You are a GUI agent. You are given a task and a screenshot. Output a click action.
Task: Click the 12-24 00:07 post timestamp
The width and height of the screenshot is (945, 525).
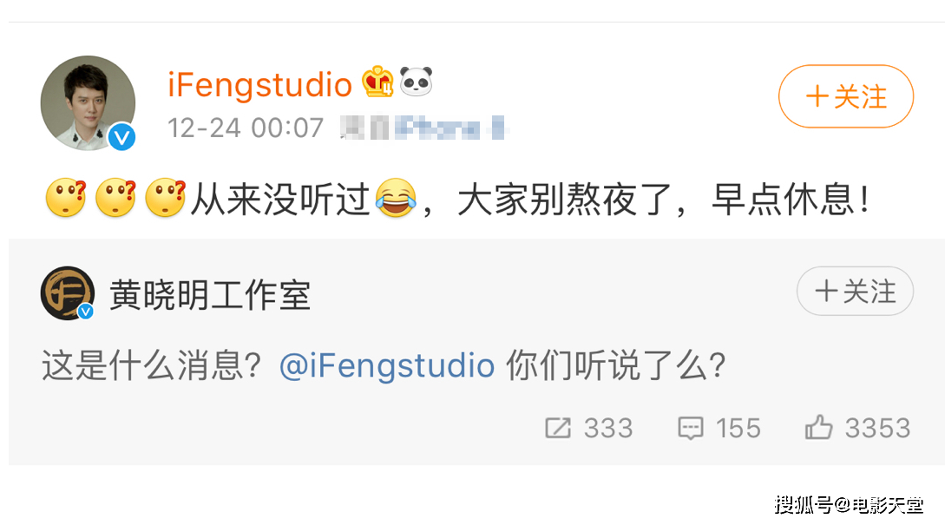(245, 128)
